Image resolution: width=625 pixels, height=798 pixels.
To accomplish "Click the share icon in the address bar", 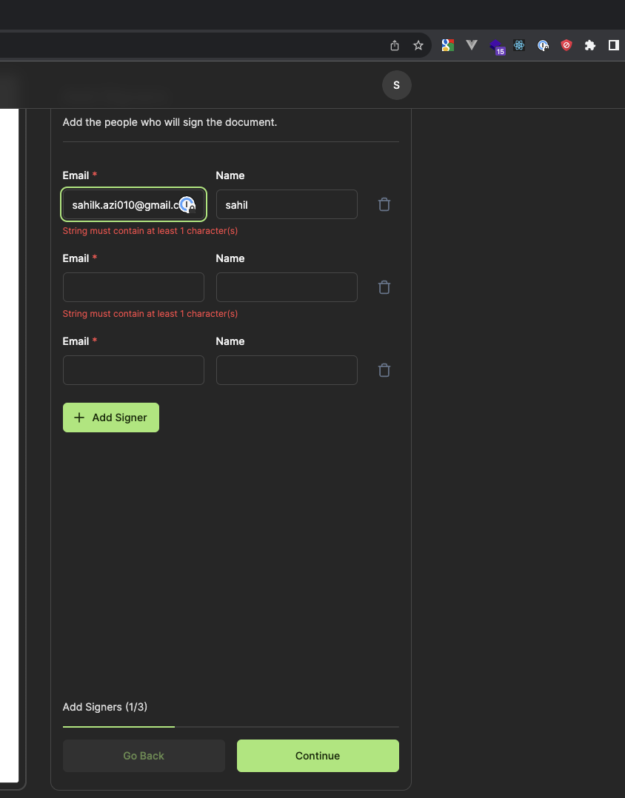I will tap(394, 45).
